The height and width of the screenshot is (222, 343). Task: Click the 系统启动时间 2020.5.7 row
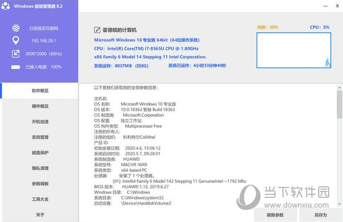tap(127, 154)
